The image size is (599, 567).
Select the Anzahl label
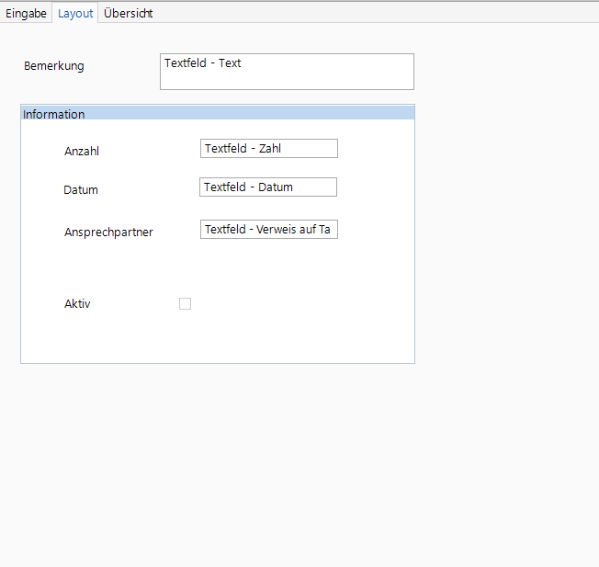pos(82,152)
